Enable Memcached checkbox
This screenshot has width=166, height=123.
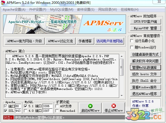[57, 111]
